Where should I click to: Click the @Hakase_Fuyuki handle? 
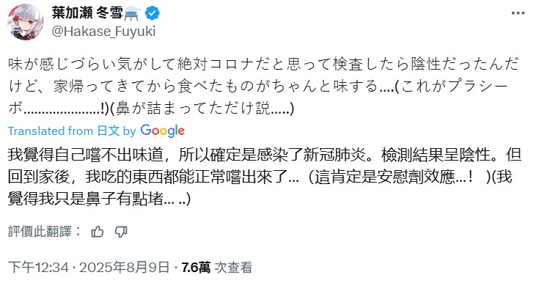click(x=103, y=32)
